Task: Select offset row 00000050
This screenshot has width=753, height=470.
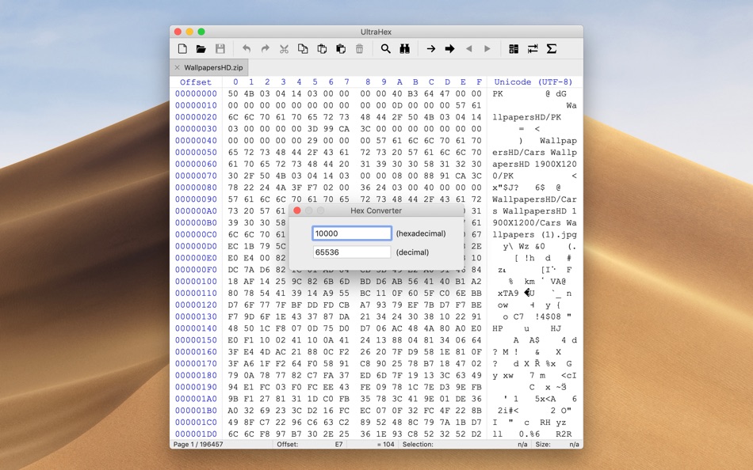Action: click(196, 153)
